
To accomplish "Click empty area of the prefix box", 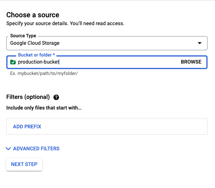I will click(x=123, y=126).
